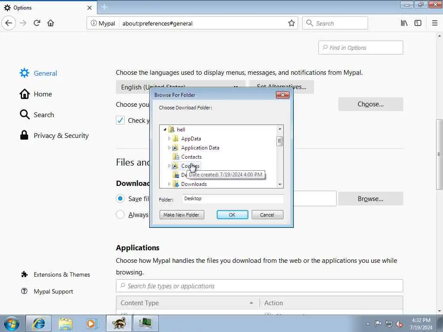Collapse the hell folder tree node
The width and height of the screenshot is (443, 332).
[x=165, y=129]
